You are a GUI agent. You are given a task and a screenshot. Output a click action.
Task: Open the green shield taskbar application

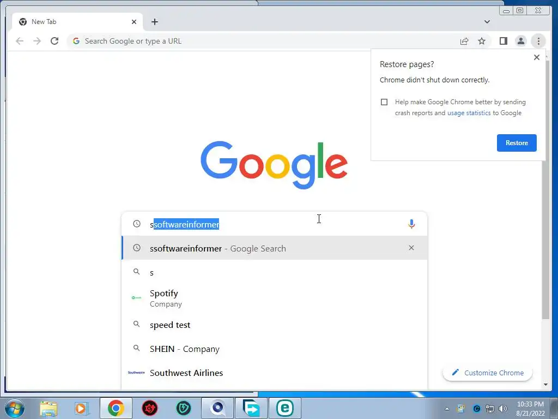pyautogui.click(x=184, y=408)
